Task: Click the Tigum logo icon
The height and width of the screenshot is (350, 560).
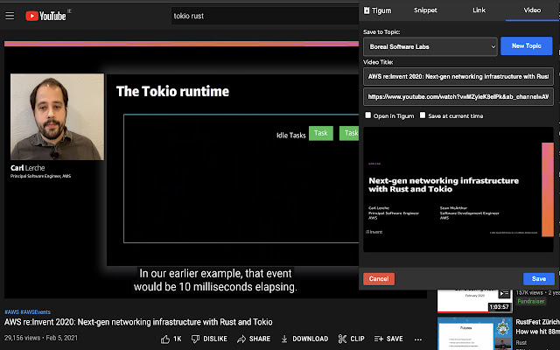Action: 367,10
